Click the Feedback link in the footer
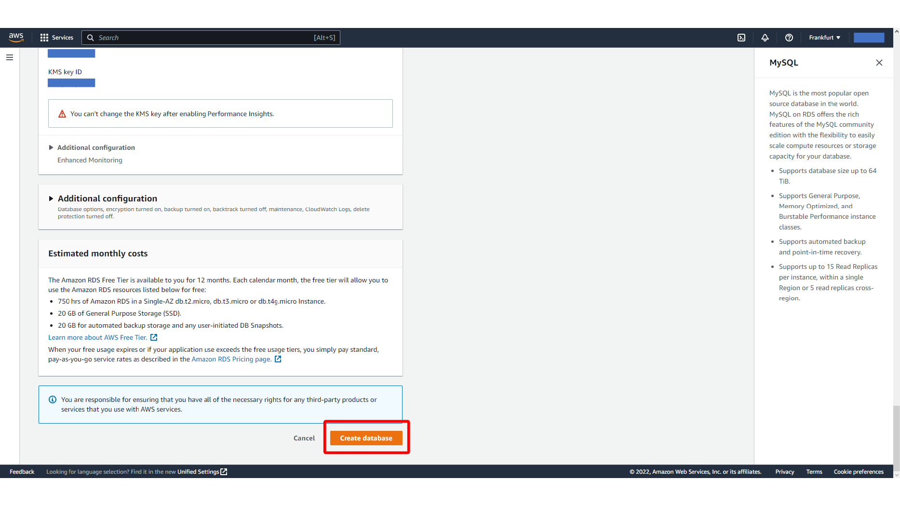 (x=22, y=472)
